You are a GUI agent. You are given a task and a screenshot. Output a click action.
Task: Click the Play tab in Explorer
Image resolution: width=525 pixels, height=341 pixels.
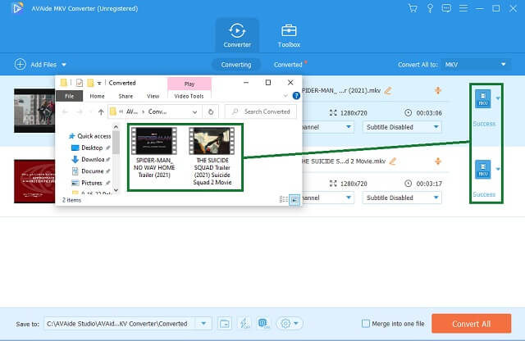tap(189, 84)
